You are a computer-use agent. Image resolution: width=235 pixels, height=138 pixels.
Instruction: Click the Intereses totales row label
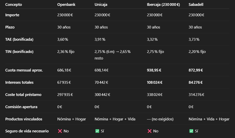click(x=19, y=82)
